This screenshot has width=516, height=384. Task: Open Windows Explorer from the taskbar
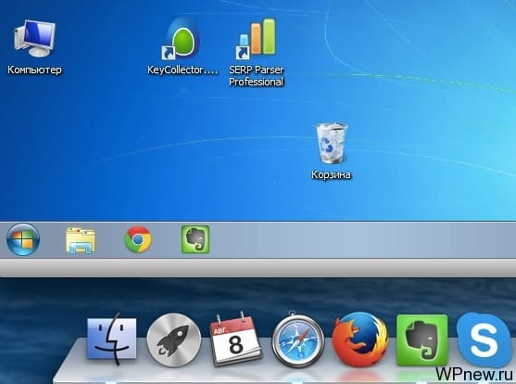tap(81, 240)
